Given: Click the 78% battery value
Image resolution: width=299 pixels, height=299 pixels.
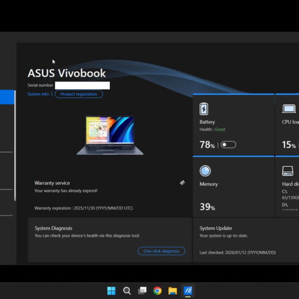Looking at the screenshot, I should coord(208,145).
